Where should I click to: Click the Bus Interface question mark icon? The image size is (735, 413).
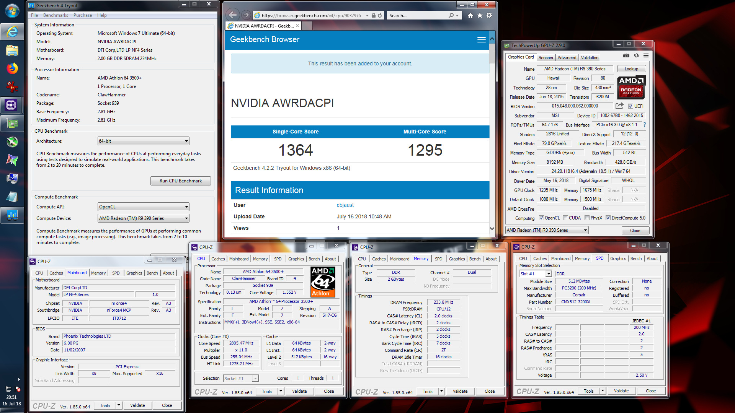[x=645, y=125]
